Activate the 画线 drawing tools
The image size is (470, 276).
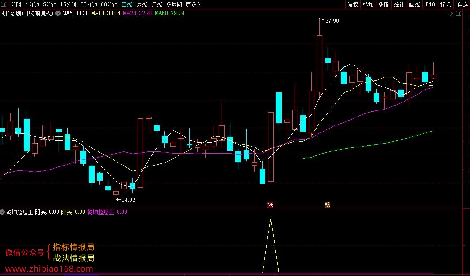[x=414, y=4]
